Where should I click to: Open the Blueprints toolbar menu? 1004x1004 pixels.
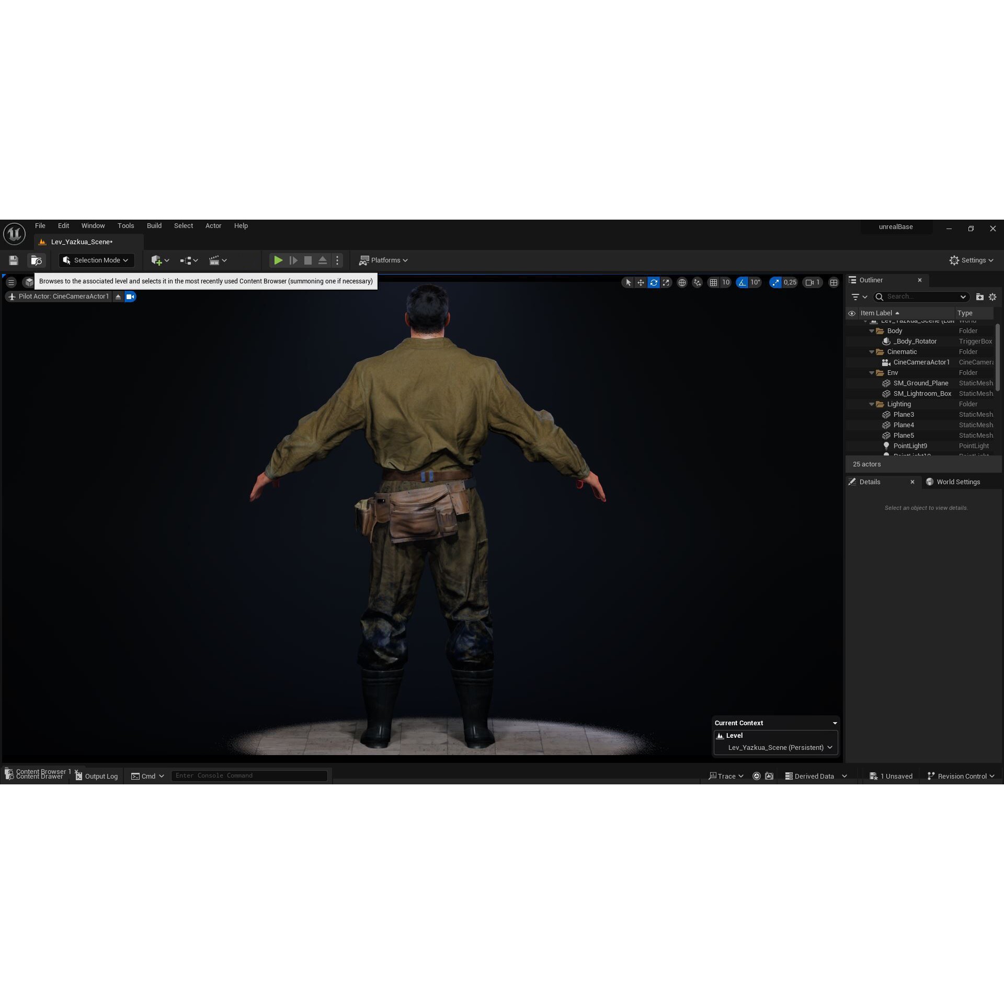[x=189, y=260]
